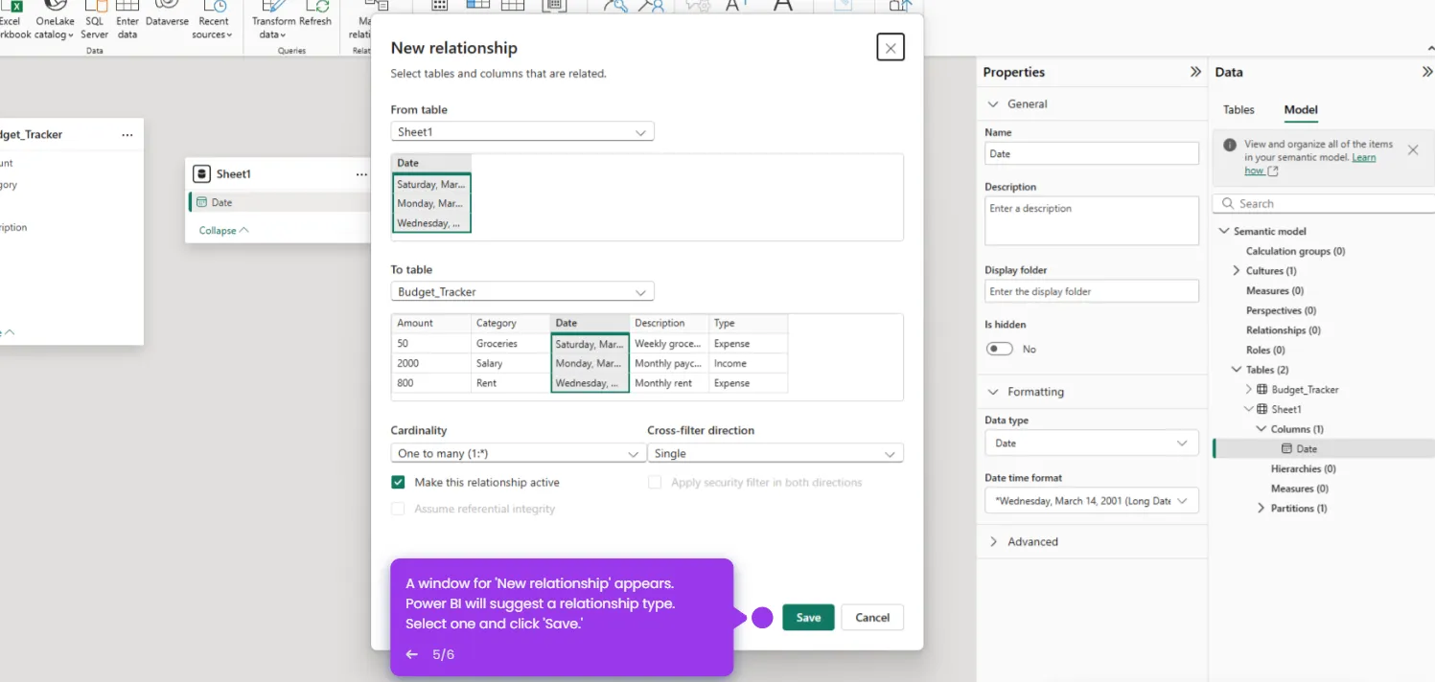Toggle the Is hidden switch
This screenshot has height=682, width=1435.
[x=1000, y=349]
